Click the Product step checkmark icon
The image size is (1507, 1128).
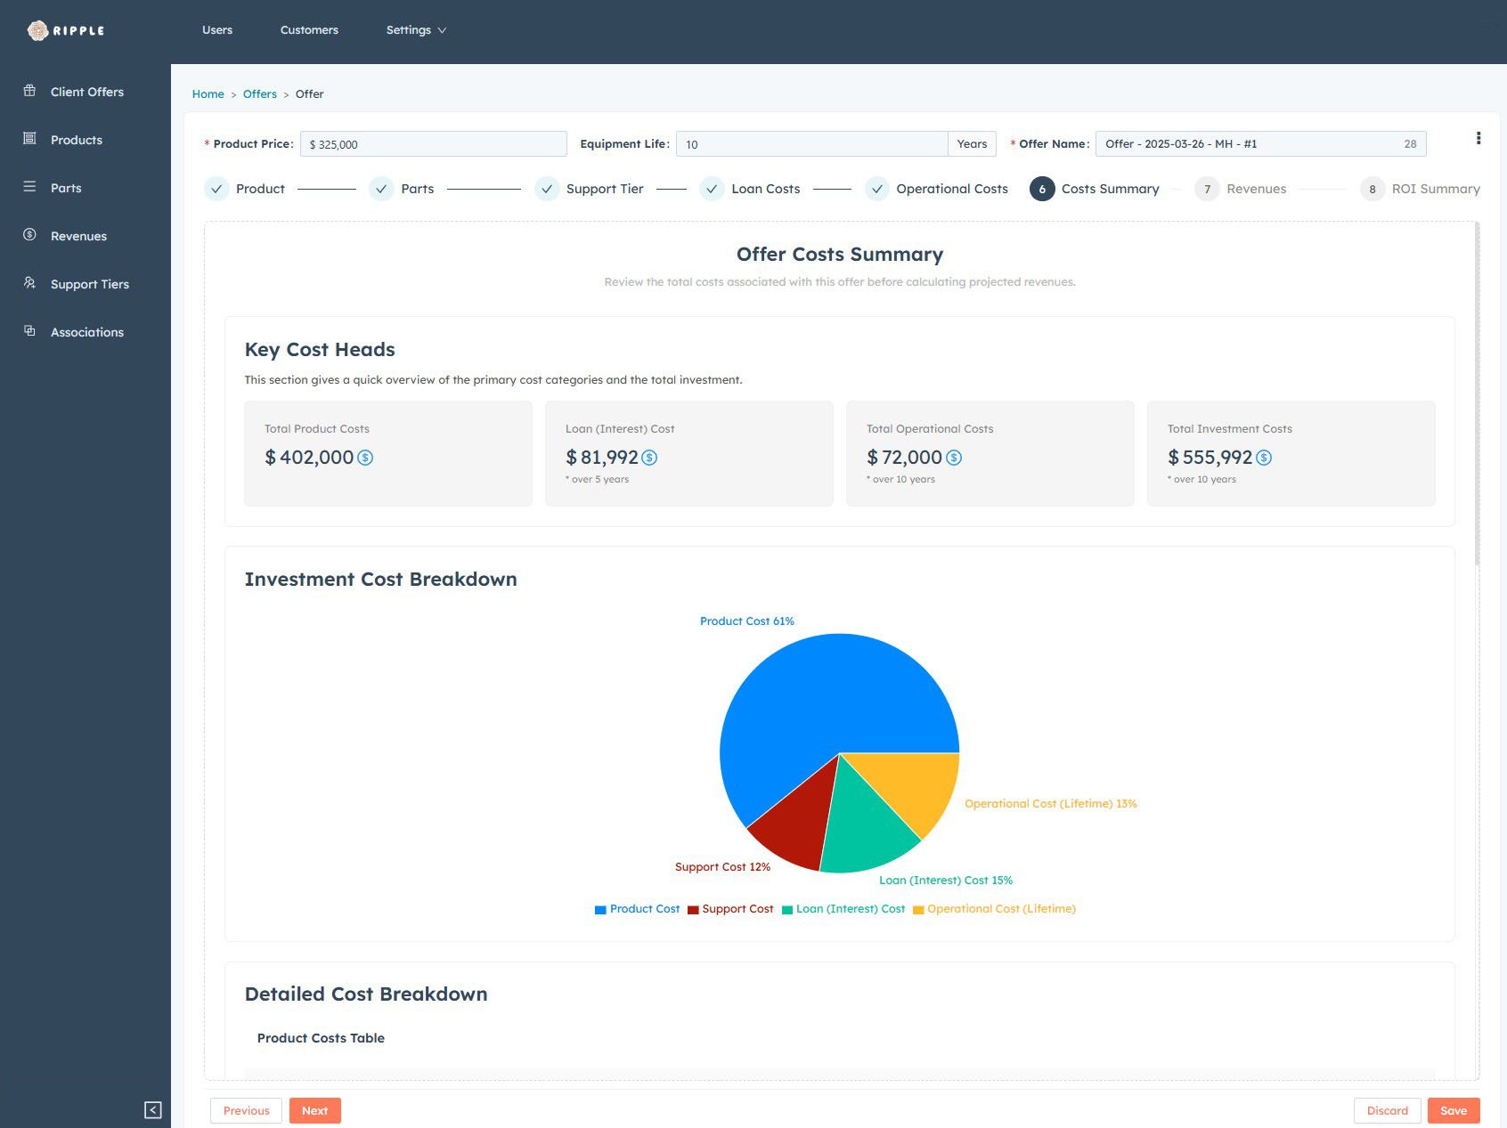216,189
